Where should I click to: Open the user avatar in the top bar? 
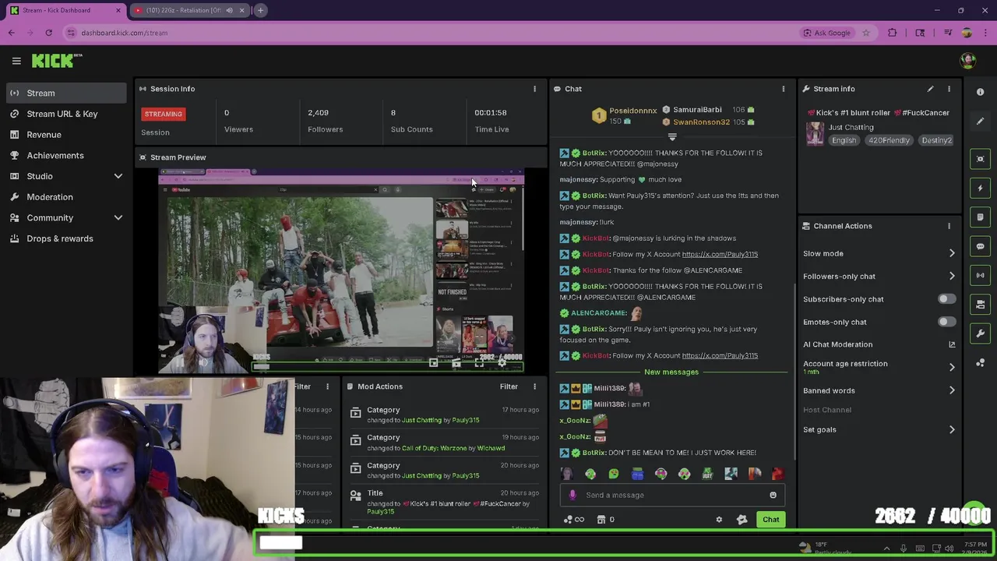(x=967, y=61)
